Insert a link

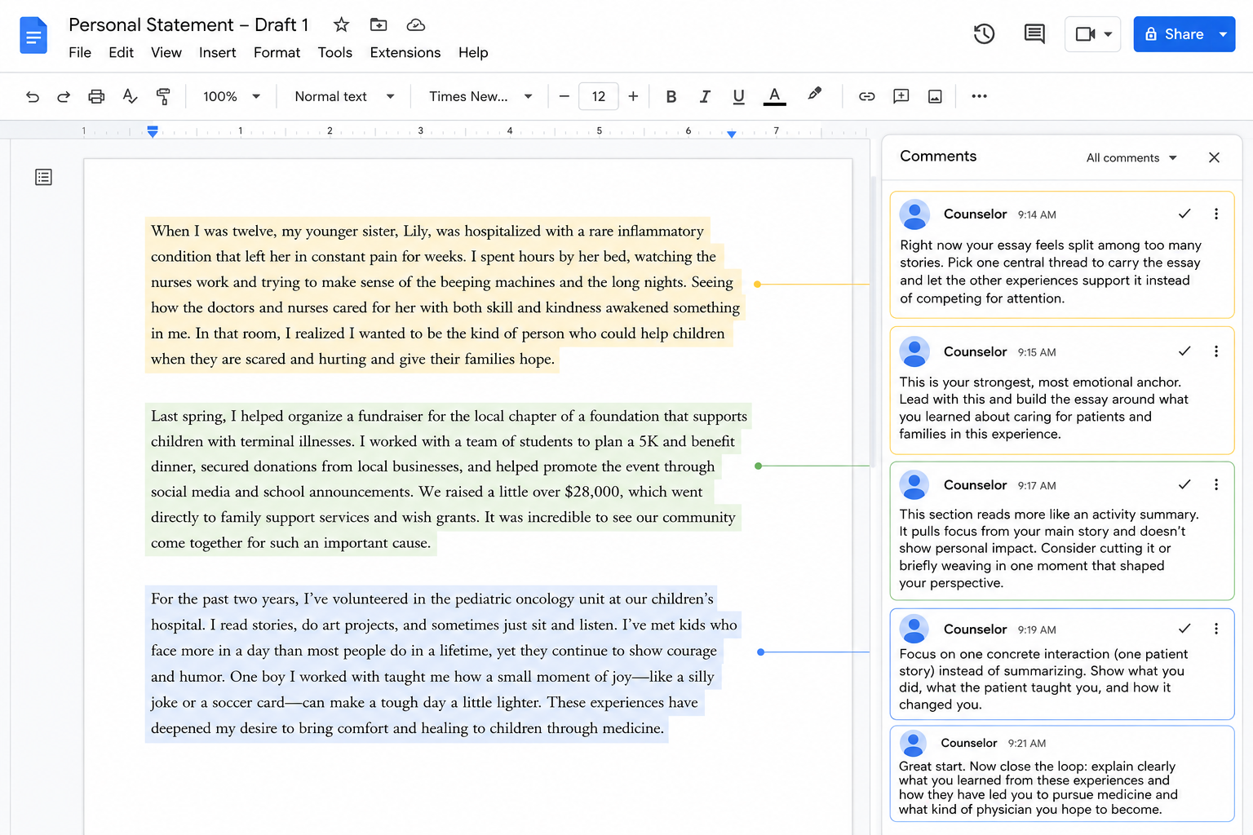pyautogui.click(x=866, y=96)
